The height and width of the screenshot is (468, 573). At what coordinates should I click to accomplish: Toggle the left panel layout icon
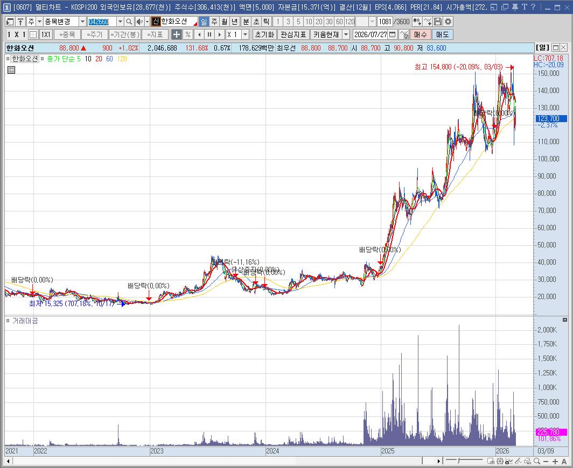coord(10,22)
